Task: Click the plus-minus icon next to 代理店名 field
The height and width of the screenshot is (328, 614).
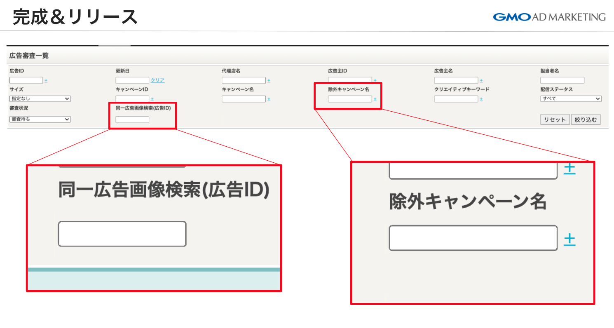Action: [x=269, y=80]
